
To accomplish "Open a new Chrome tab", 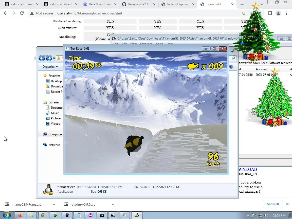I will (242, 4).
